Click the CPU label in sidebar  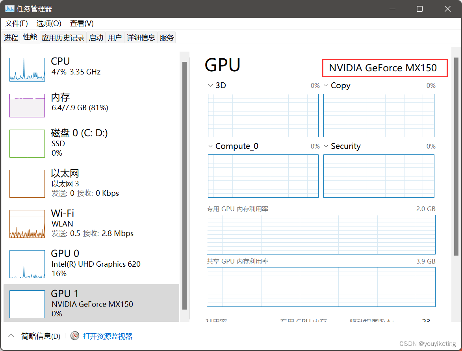[x=60, y=61]
